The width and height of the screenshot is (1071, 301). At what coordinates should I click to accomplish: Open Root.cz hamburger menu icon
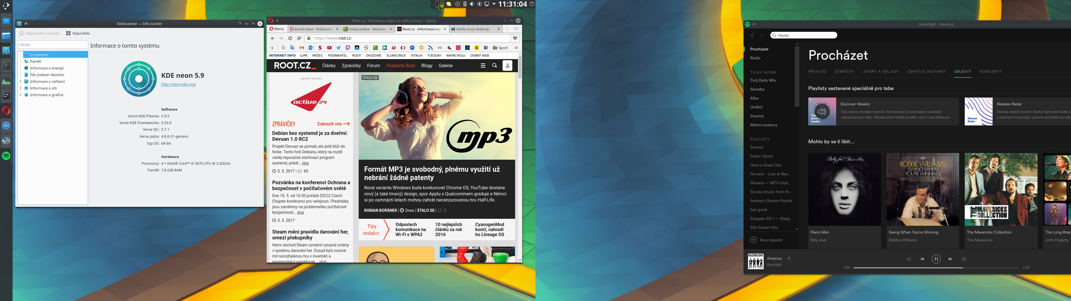(x=483, y=66)
